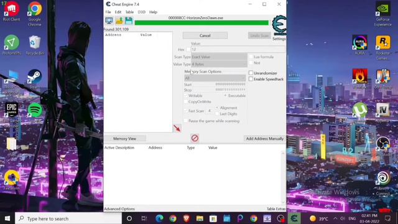The width and height of the screenshot is (398, 224).
Task: Open Riot Client desktop icon
Action: point(11,12)
